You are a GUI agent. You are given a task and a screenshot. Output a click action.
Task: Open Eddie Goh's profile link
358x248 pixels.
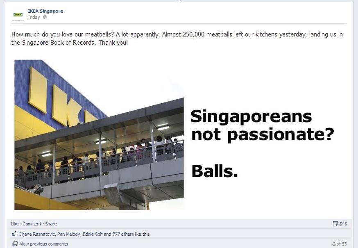[x=93, y=234]
